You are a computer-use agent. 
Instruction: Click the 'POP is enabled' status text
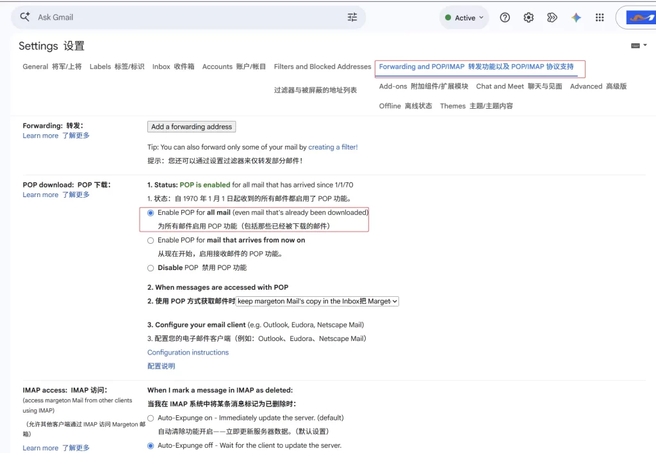(x=204, y=185)
